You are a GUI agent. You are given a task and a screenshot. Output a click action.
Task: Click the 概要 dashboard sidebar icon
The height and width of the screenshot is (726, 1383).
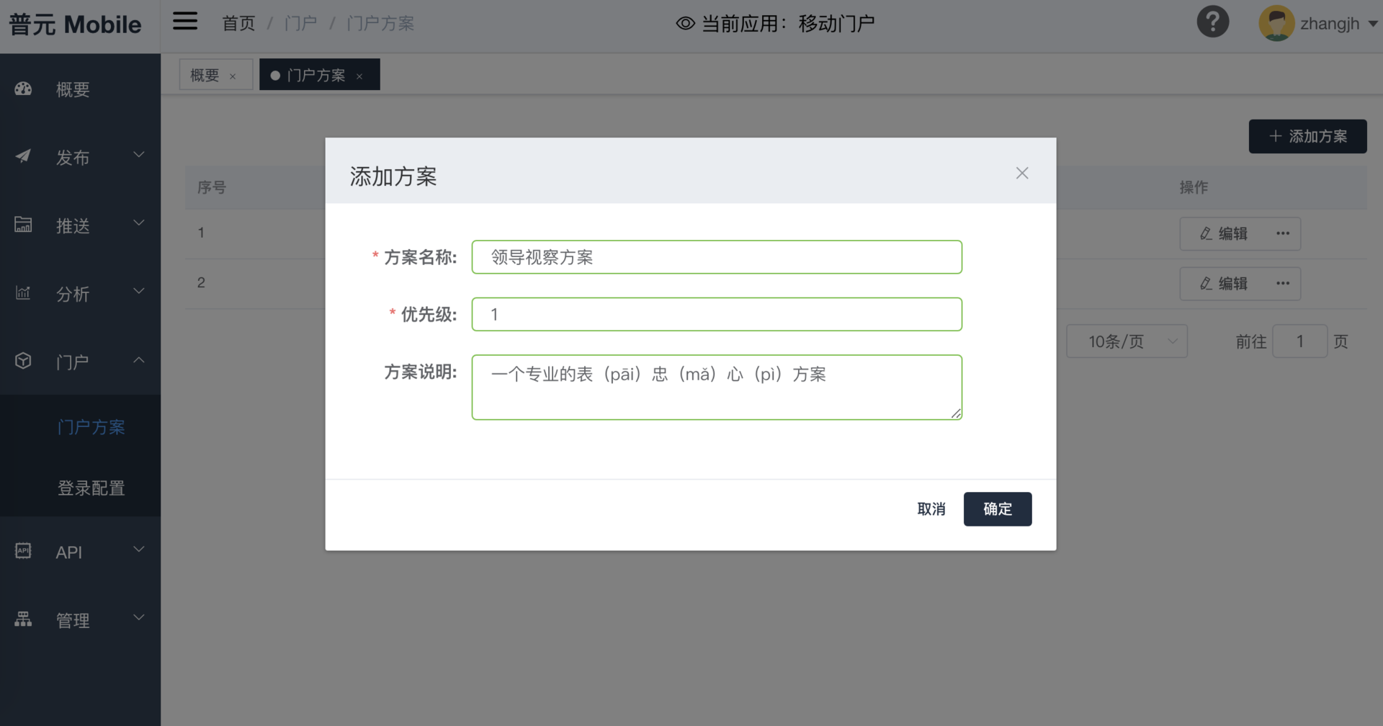click(24, 89)
